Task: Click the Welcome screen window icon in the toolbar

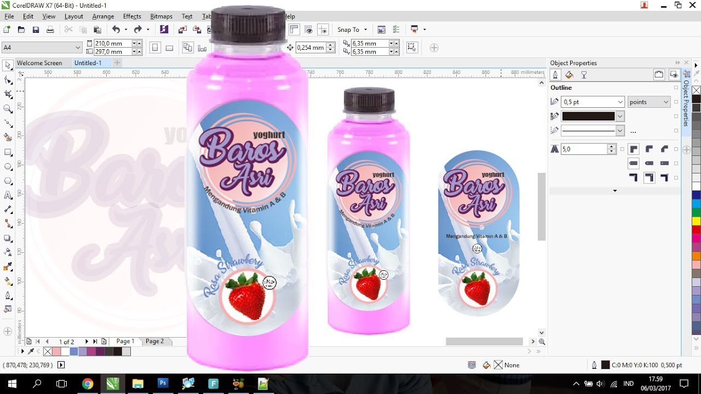Action: (x=382, y=30)
